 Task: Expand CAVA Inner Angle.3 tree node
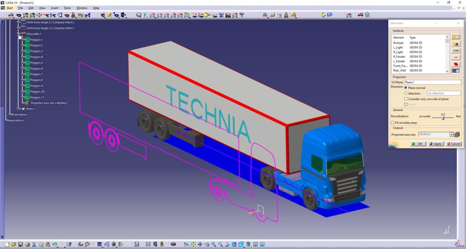point(18,28)
